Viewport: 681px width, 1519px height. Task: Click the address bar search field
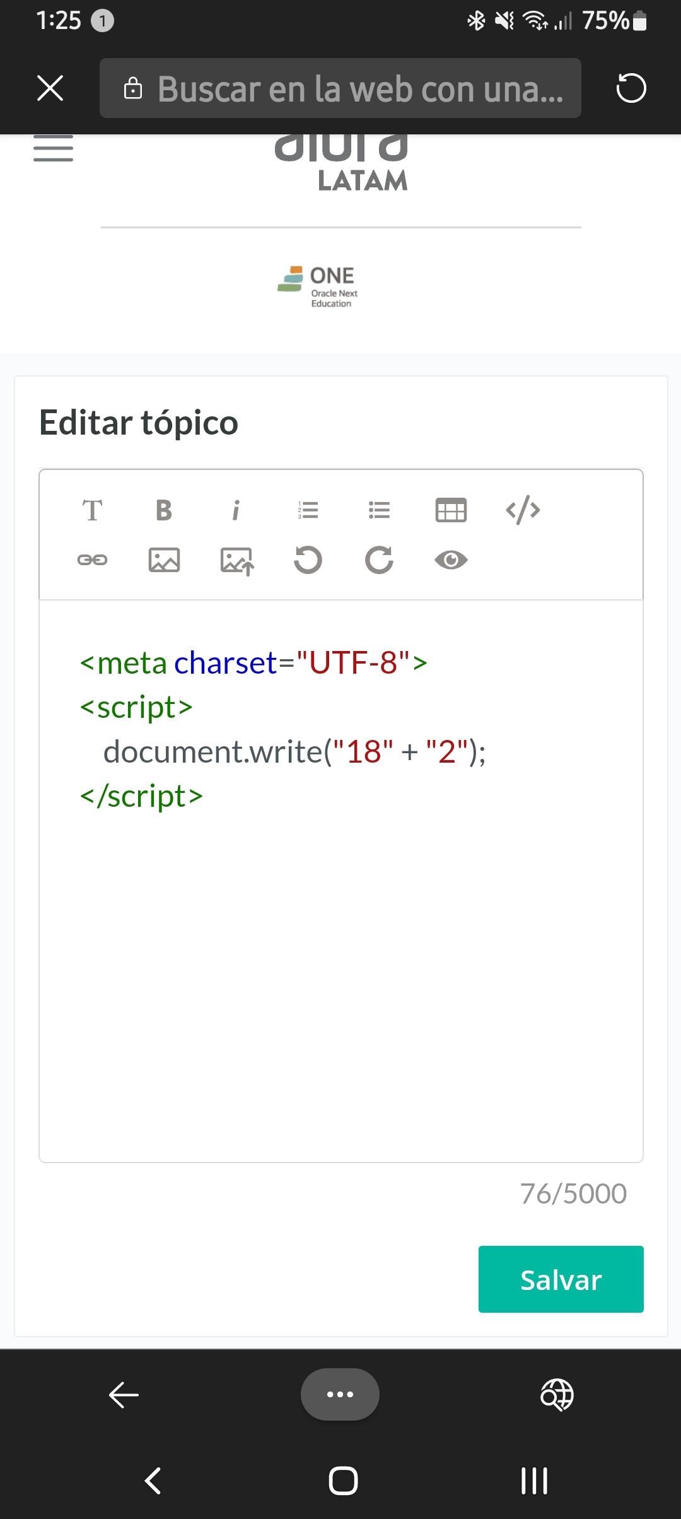340,88
